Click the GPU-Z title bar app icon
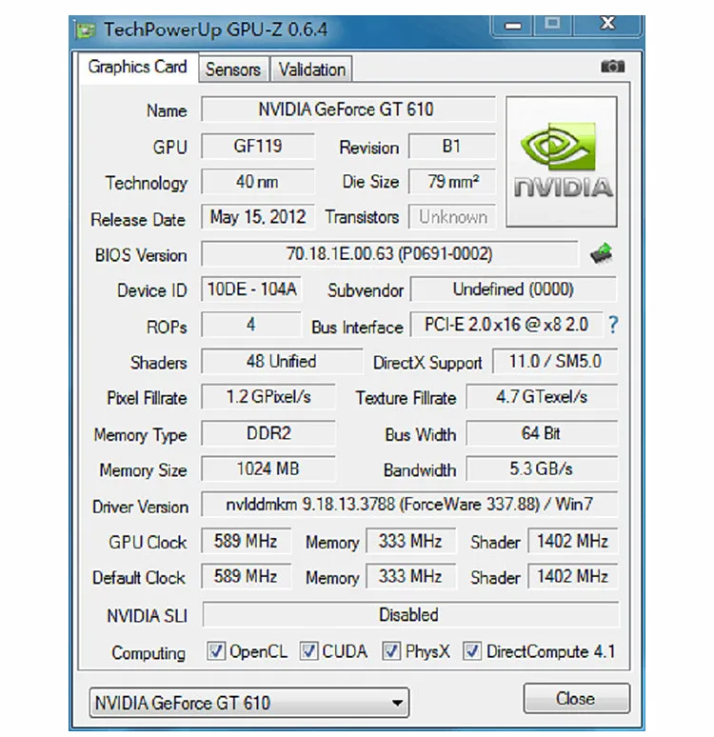Screen dimensions: 714x737 pyautogui.click(x=85, y=30)
